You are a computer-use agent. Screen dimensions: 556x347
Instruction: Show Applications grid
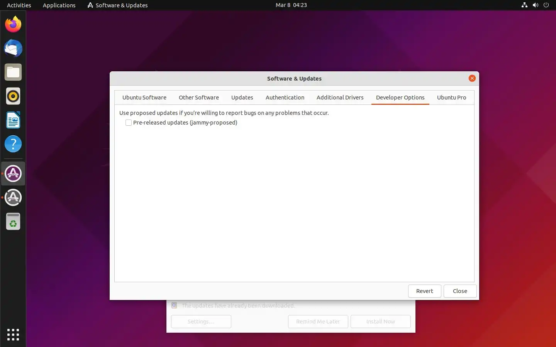tap(13, 334)
